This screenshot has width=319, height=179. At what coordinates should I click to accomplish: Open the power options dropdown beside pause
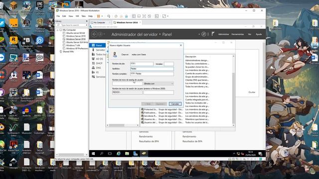pos(102,16)
